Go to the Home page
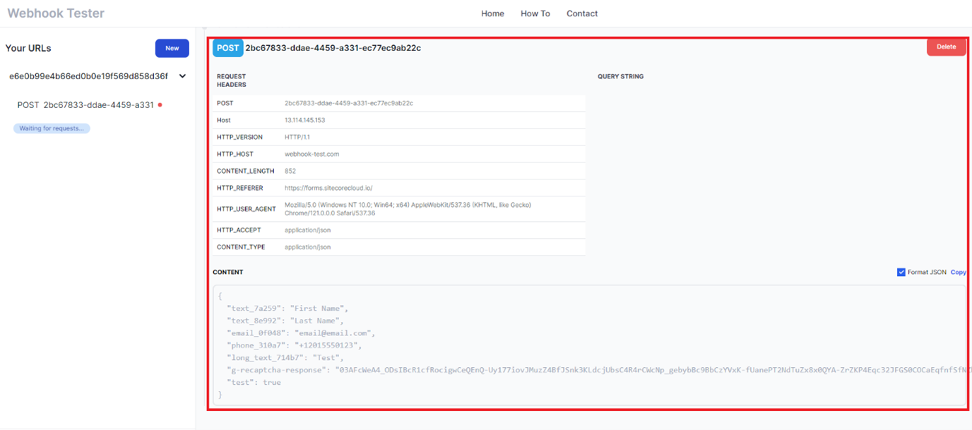This screenshot has height=430, width=972. click(x=492, y=13)
